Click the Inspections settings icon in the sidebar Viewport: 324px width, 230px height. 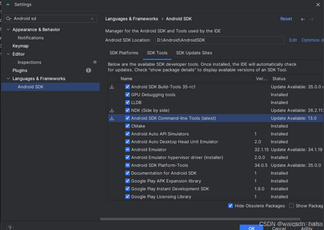point(95,62)
